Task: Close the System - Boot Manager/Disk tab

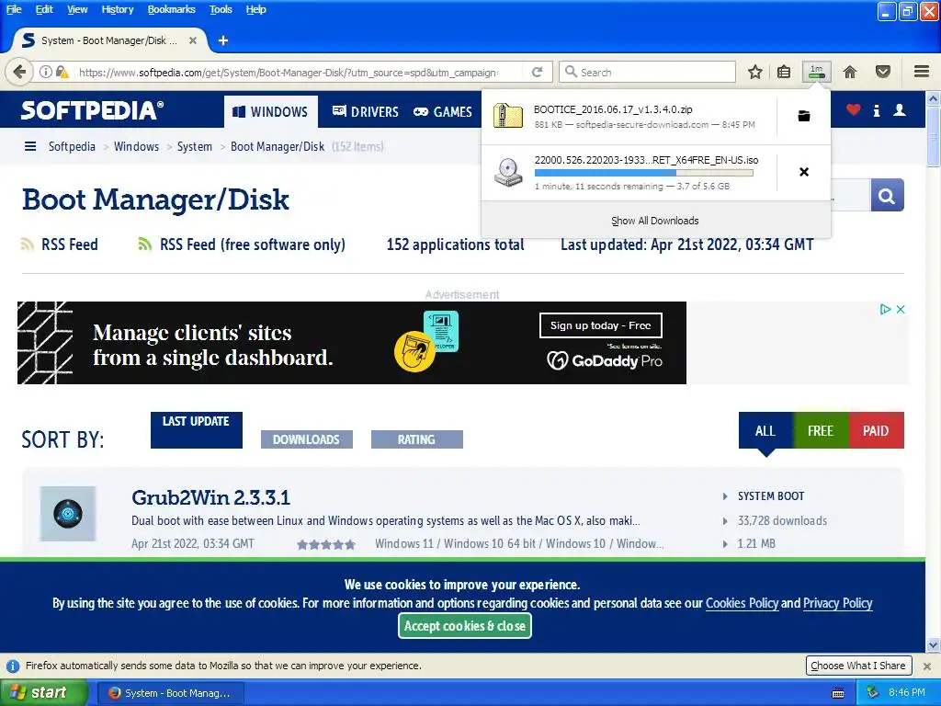Action: pos(193,40)
